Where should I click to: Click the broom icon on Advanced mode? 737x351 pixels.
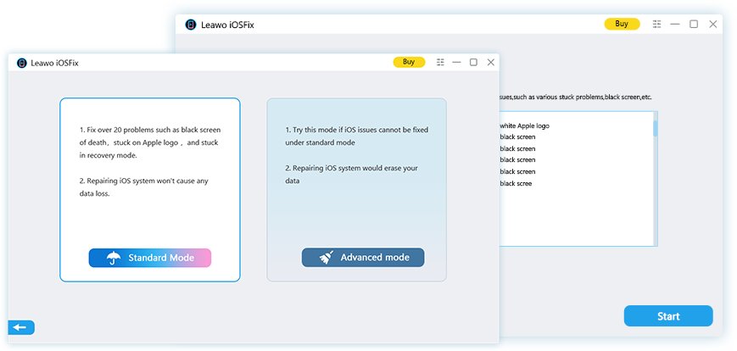327,258
